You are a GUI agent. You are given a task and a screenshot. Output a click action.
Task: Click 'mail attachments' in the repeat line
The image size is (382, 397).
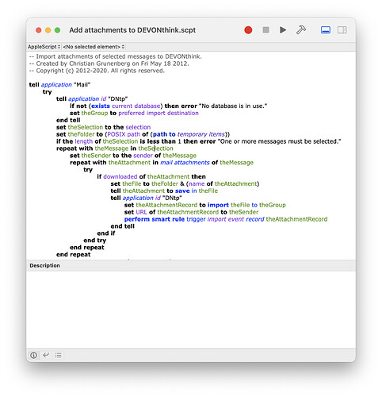(x=185, y=163)
